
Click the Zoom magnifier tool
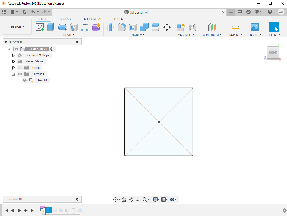[x=138, y=199]
